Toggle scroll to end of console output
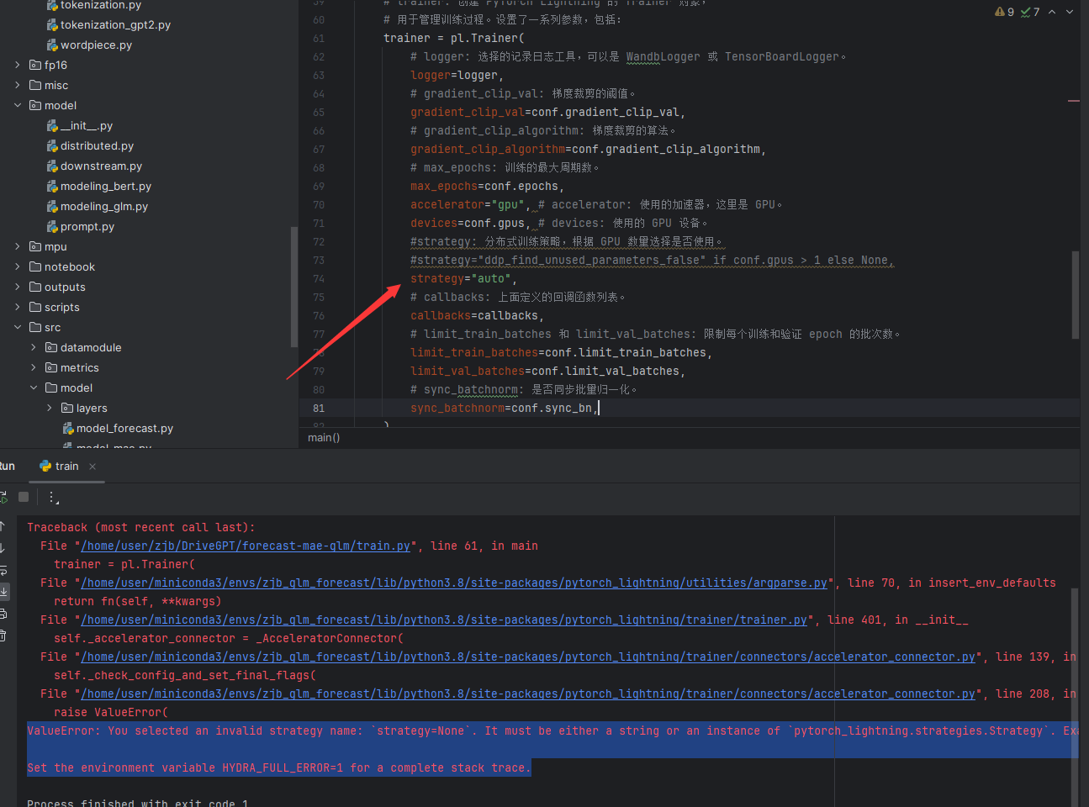Screen dimensions: 1089x807 coord(3,592)
